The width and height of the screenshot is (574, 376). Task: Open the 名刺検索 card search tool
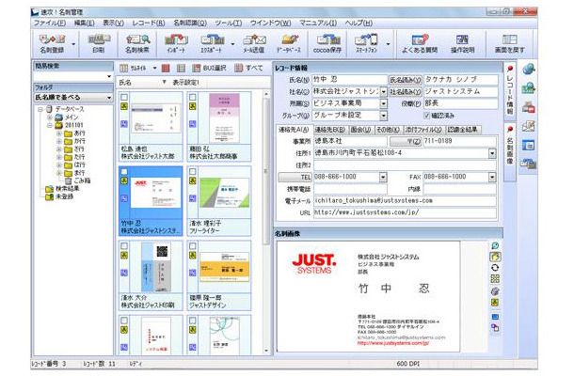[x=137, y=44]
